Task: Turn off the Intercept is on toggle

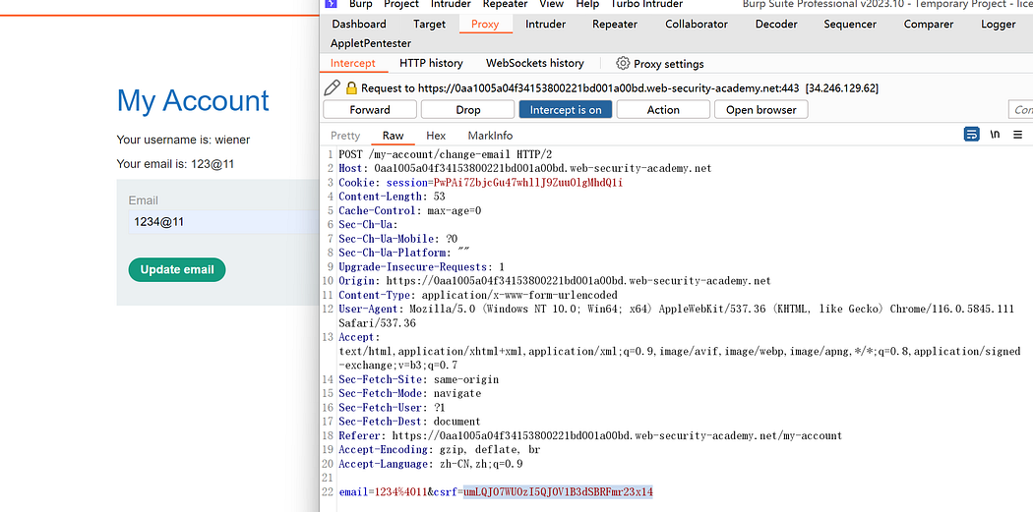Action: click(565, 110)
